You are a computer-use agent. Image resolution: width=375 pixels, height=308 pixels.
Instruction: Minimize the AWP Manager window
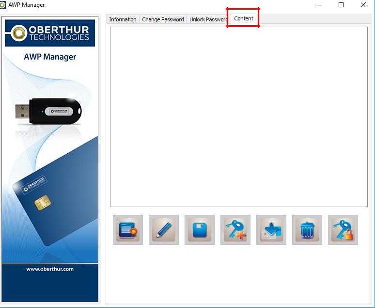click(x=319, y=5)
